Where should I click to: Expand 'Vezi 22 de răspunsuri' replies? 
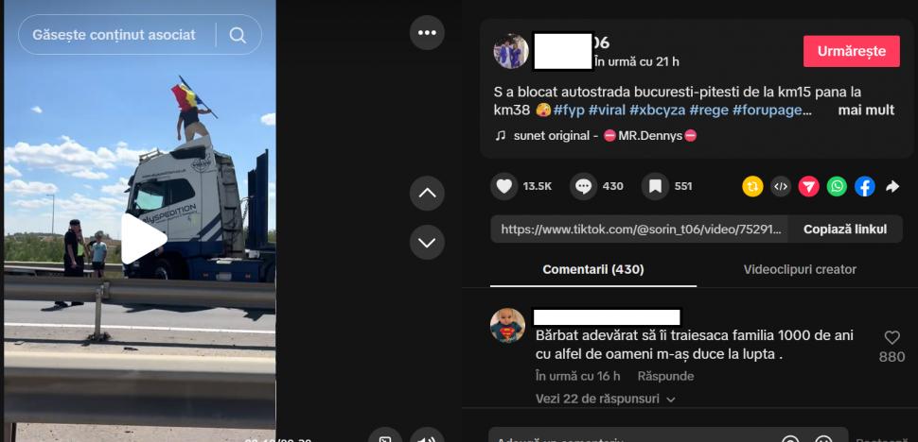click(606, 399)
